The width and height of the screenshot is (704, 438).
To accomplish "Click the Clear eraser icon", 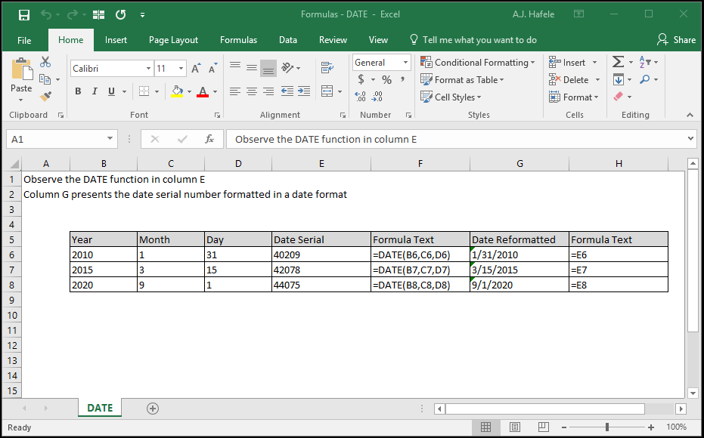I will point(619,97).
